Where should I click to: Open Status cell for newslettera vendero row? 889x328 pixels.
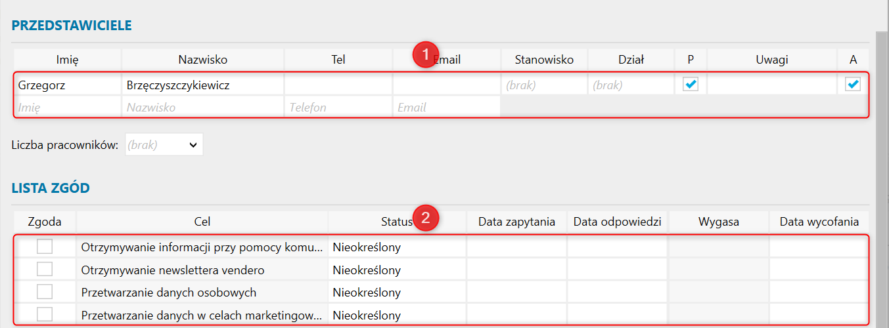point(397,270)
